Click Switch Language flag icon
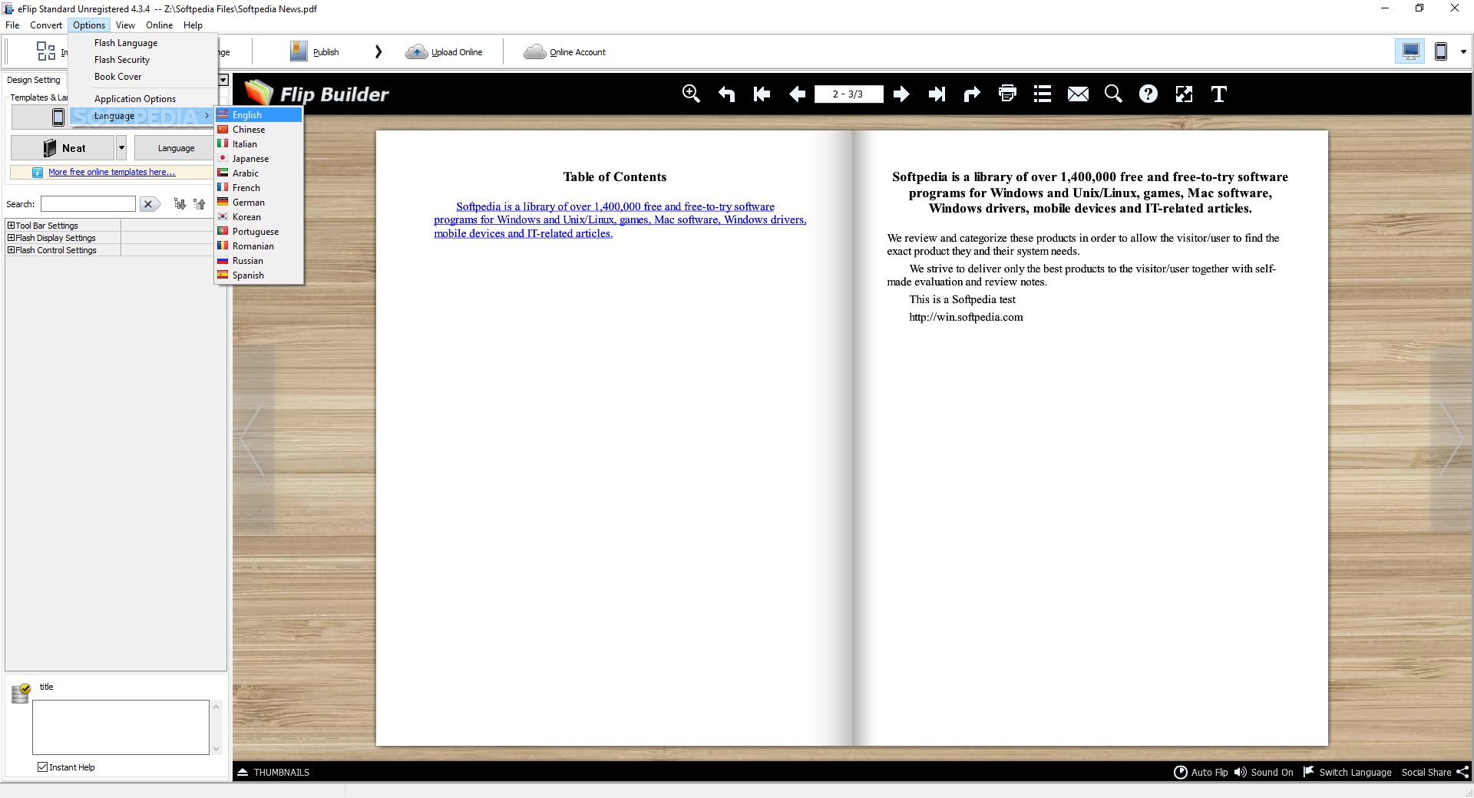 [x=1309, y=771]
